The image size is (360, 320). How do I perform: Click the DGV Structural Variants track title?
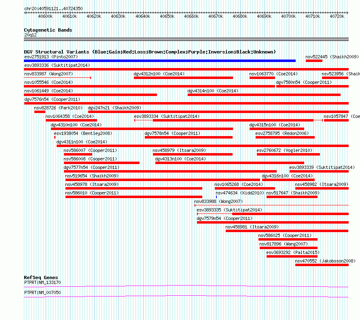[150, 52]
